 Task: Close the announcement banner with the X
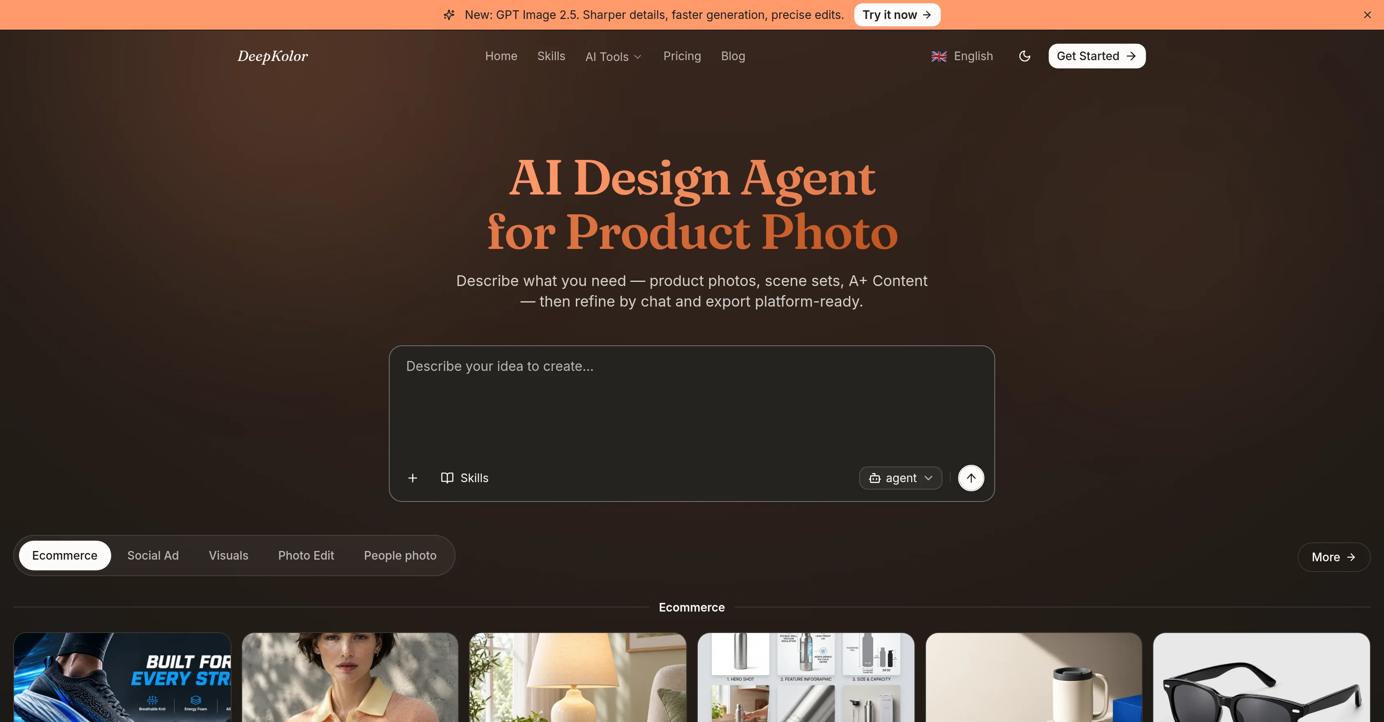coord(1367,15)
